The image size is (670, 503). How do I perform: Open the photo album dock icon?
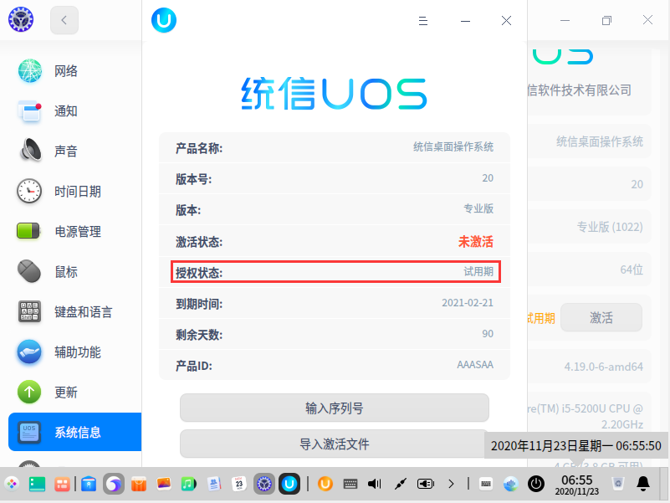tap(164, 484)
